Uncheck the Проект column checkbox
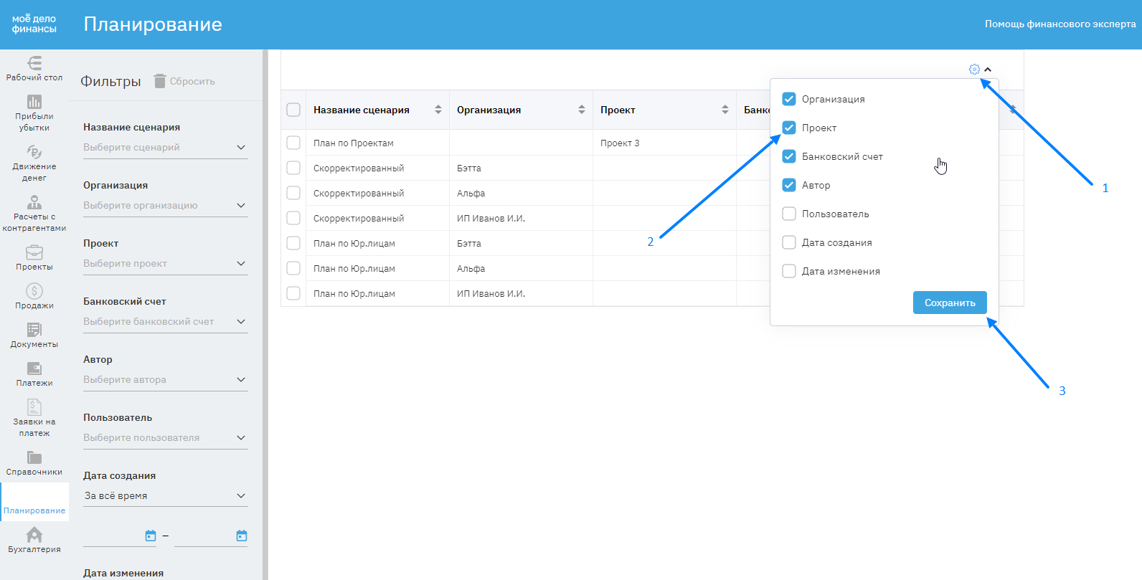 pos(789,128)
